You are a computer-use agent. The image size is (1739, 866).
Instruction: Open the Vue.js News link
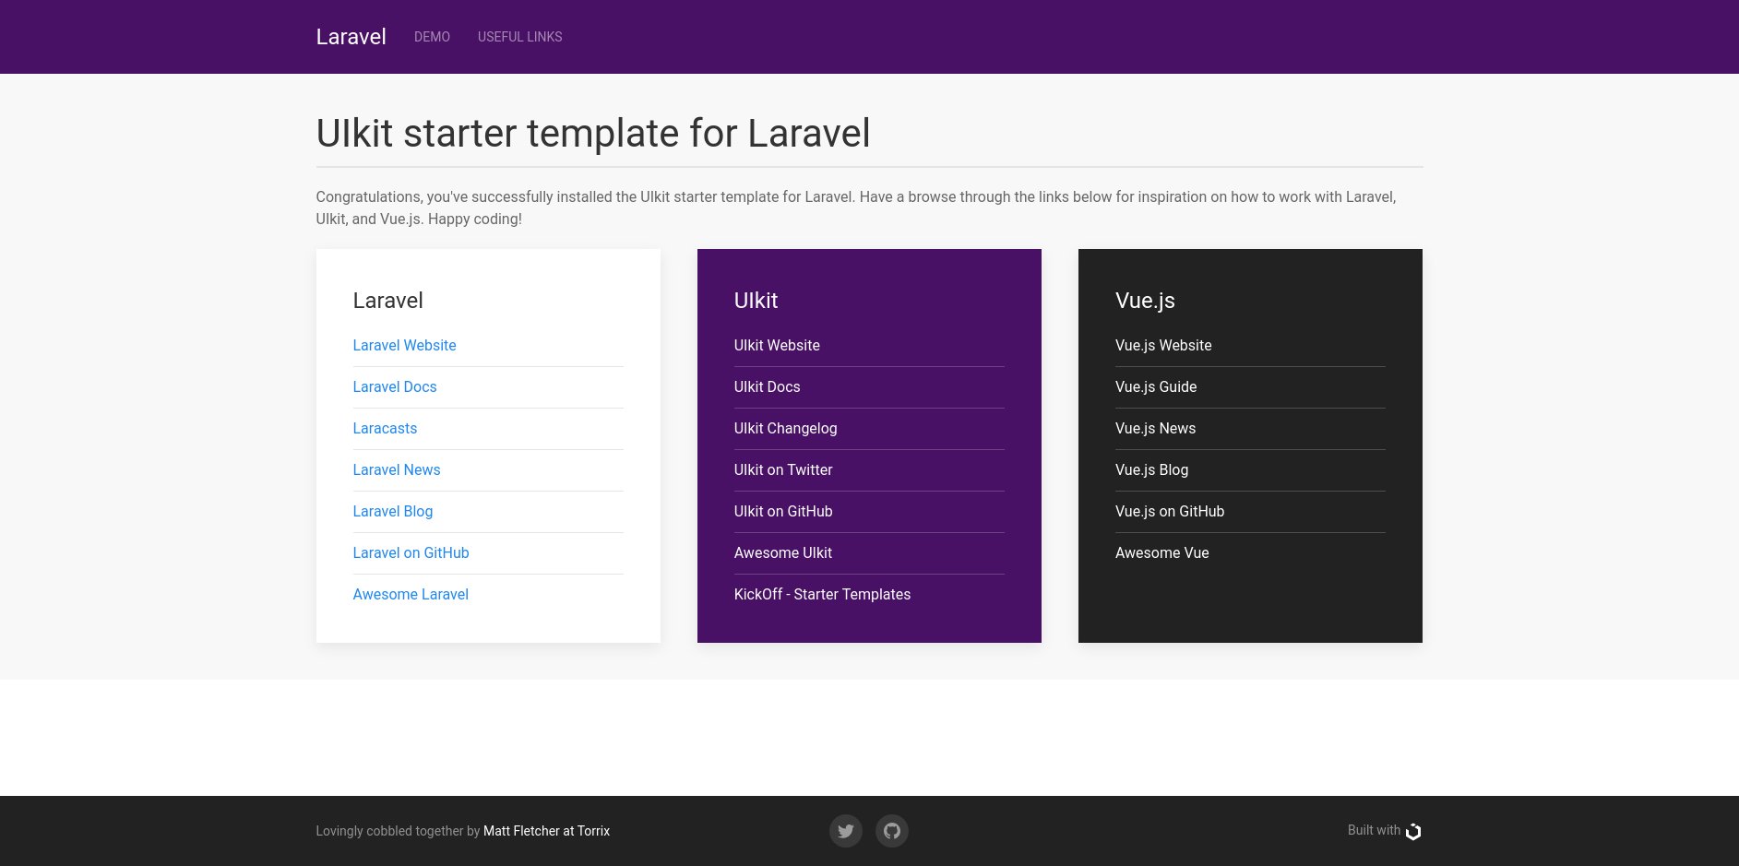pyautogui.click(x=1155, y=428)
